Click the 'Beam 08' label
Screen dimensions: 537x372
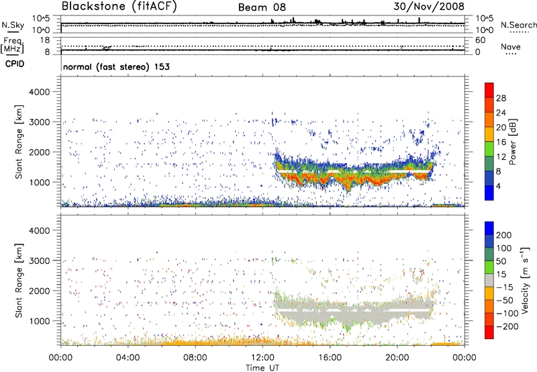262,7
